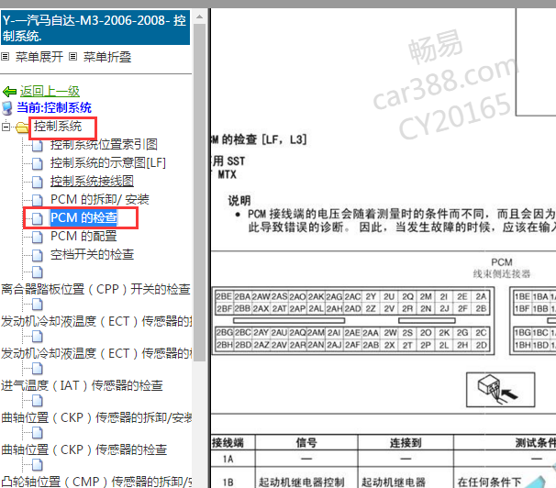The height and width of the screenshot is (488, 556).
Task: Click page icon beside 控制系统接线图
Action: [38, 183]
